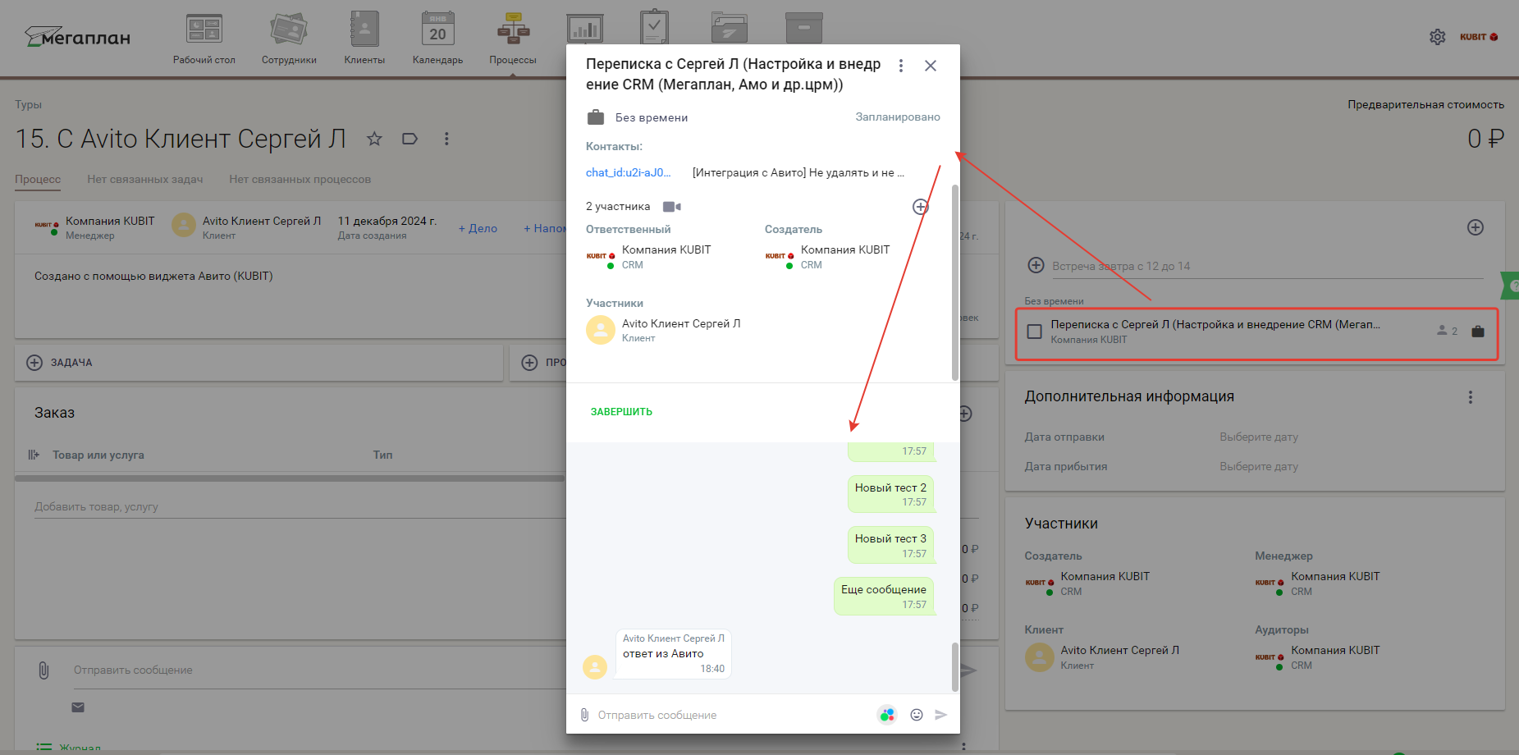Open Аудиторы Компания KUBIT entry
Viewport: 1519px width, 755px height.
coord(1318,657)
